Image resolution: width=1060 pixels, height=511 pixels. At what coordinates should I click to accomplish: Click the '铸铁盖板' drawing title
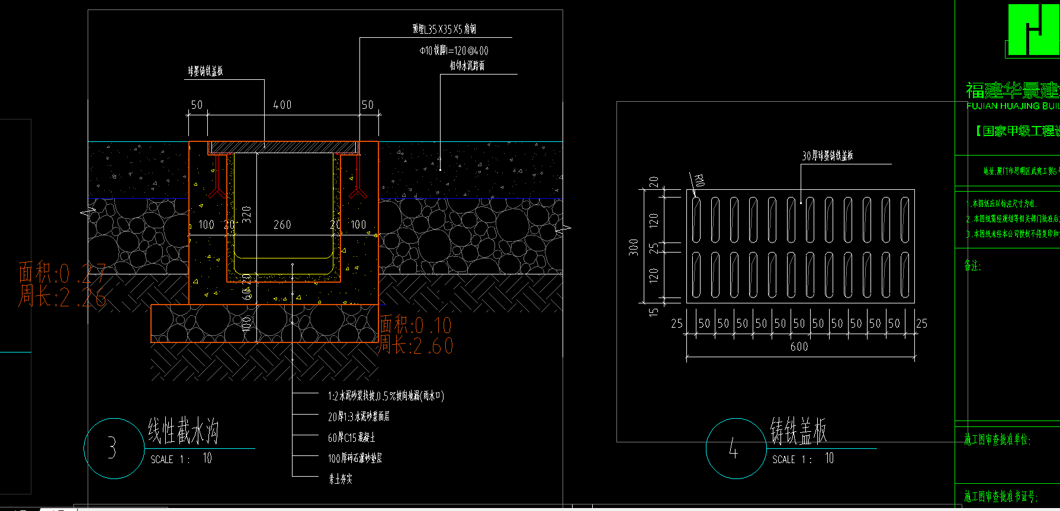(798, 431)
